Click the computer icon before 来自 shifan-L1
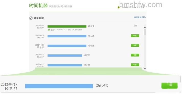The image size is (183, 96). coord(49,30)
